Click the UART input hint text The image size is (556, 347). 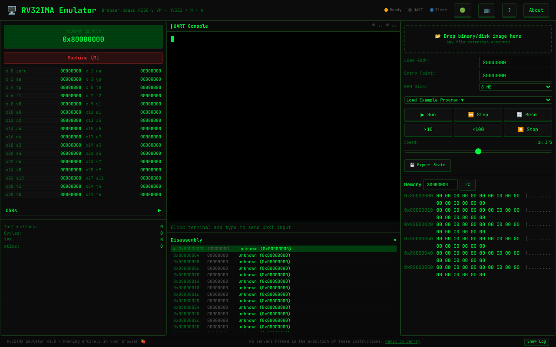pos(231,228)
